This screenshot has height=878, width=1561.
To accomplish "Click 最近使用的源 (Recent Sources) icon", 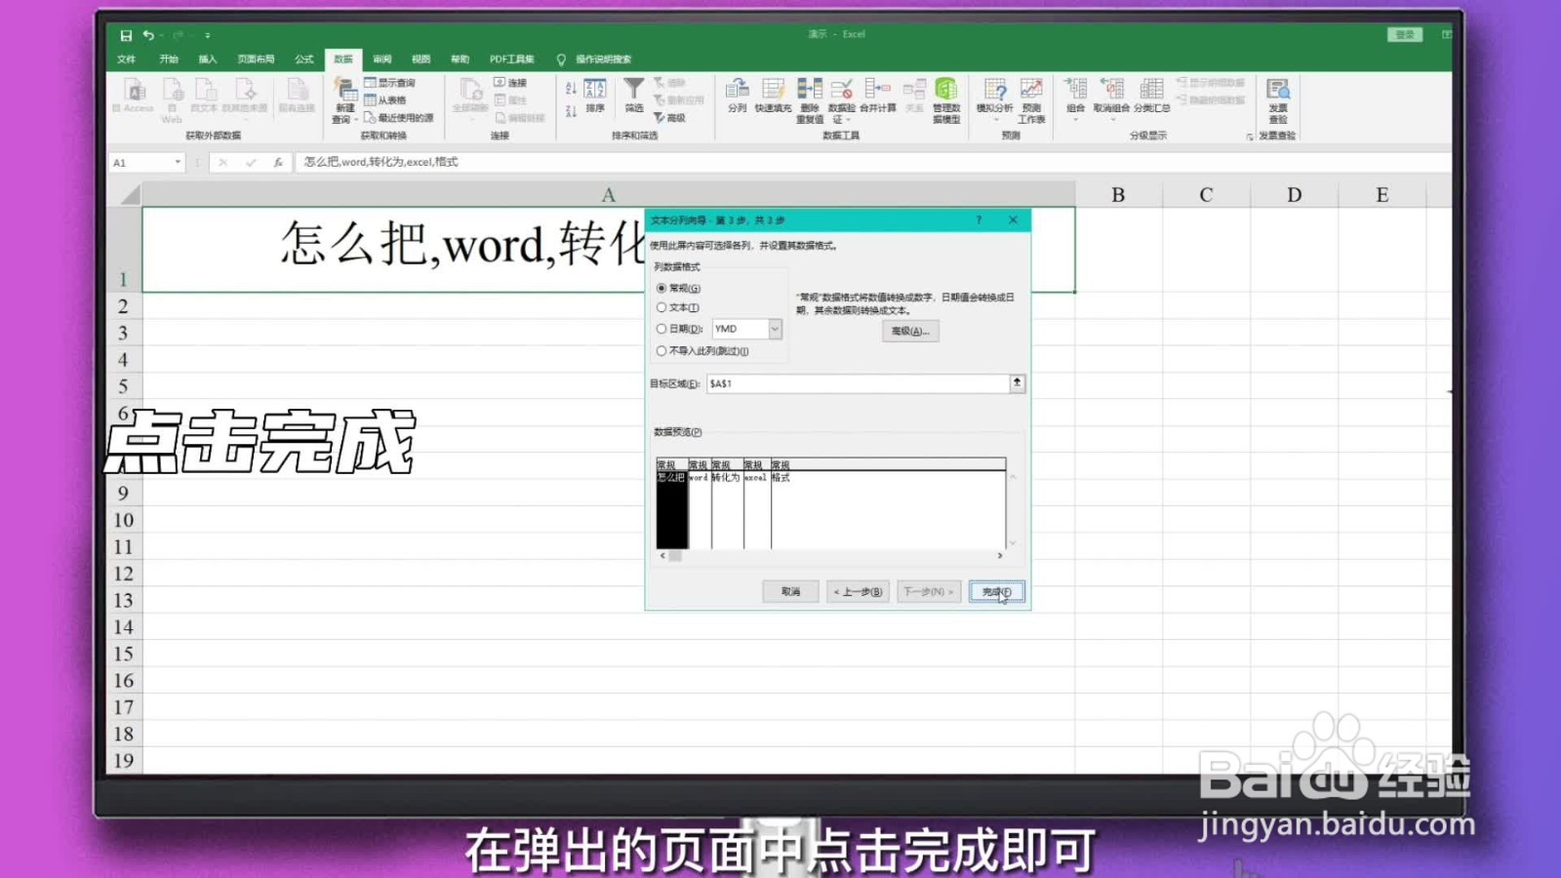I will coord(370,117).
